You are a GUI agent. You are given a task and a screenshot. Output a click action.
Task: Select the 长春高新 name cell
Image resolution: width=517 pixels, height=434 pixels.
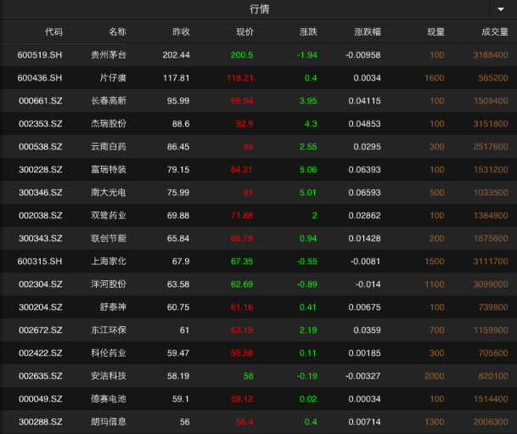(109, 100)
